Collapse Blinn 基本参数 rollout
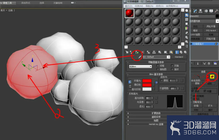 [156, 74]
